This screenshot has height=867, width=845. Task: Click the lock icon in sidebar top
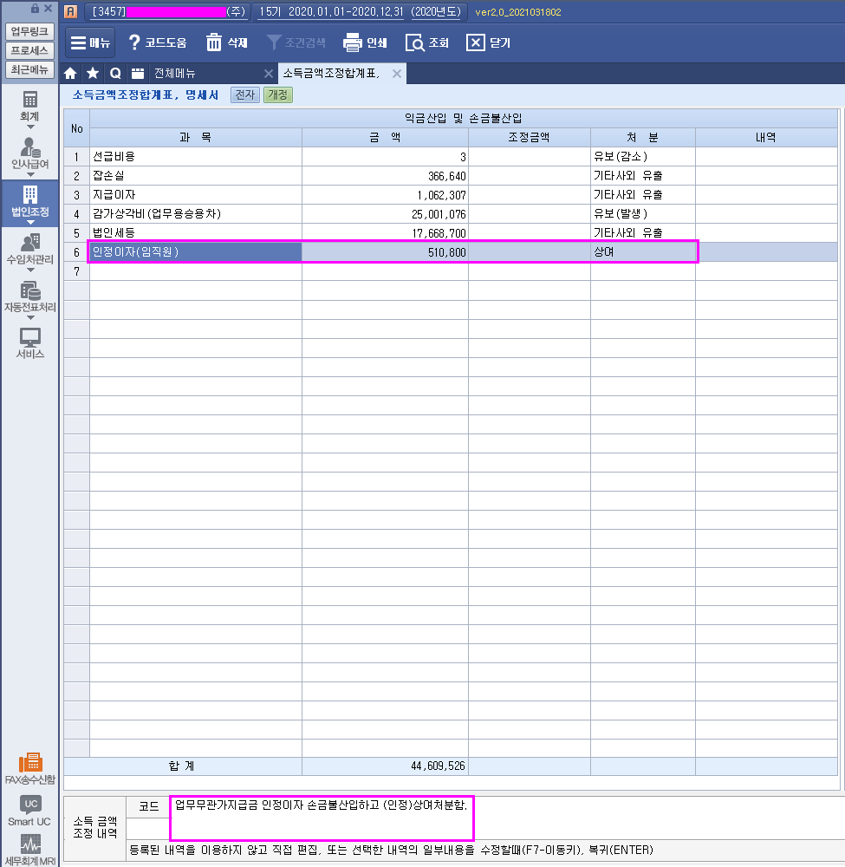pyautogui.click(x=35, y=9)
